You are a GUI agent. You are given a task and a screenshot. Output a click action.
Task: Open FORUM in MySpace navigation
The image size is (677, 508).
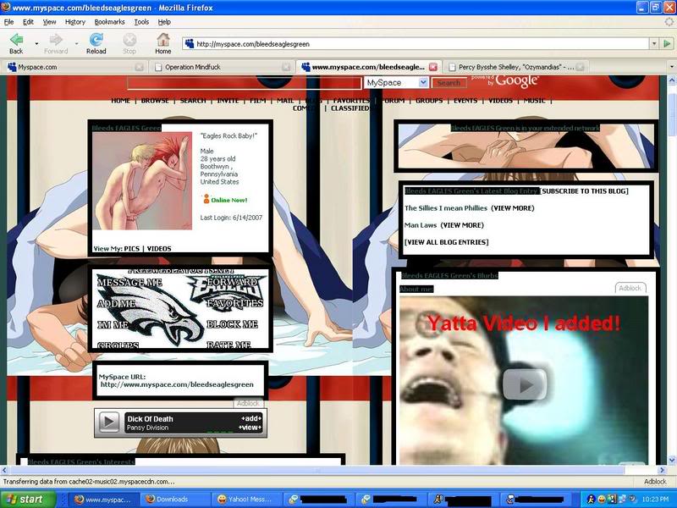394,101
